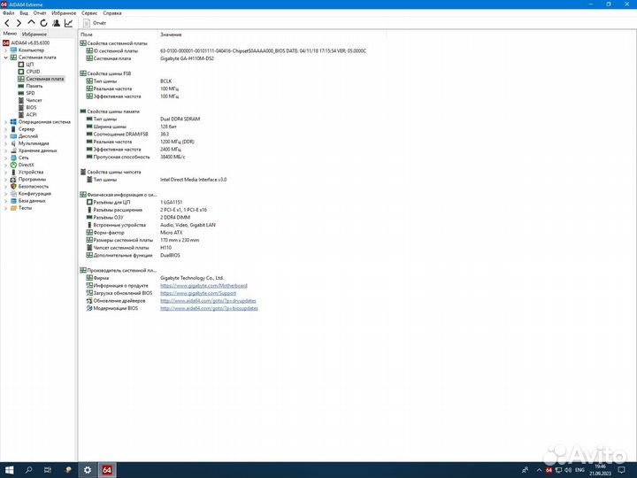637x478 pixels.
Task: Refresh the current page in toolbar
Action: (x=44, y=23)
